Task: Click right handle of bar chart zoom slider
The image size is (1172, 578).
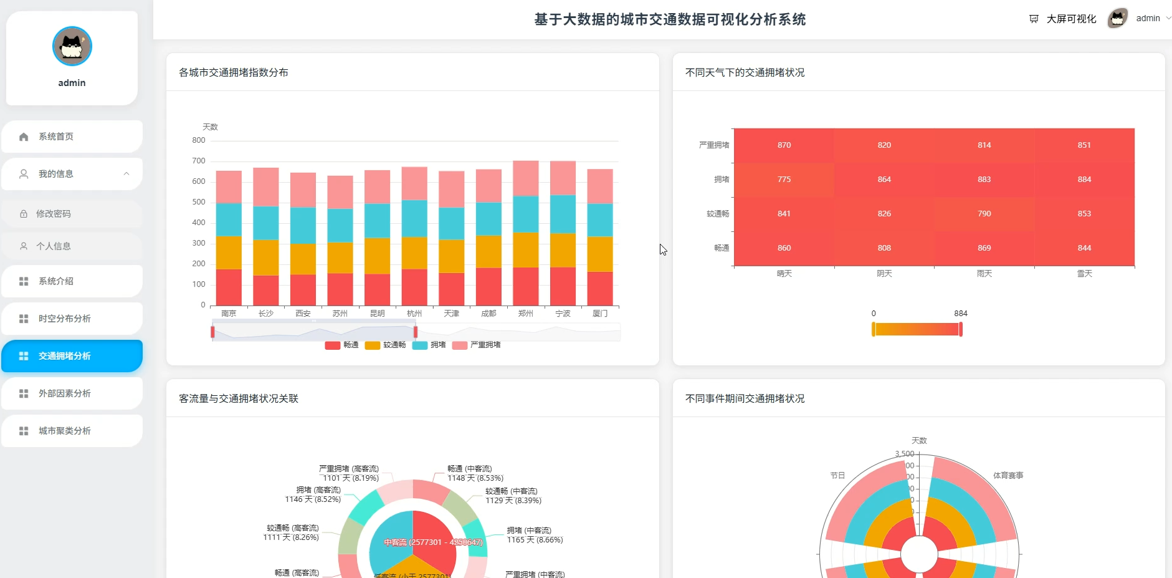Action: (416, 332)
